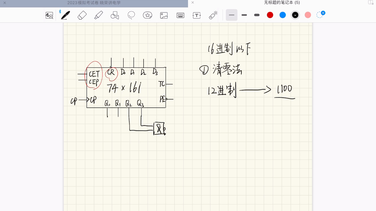The height and width of the screenshot is (211, 376).
Task: Open the Keyboard typing tool
Action: pos(180,15)
